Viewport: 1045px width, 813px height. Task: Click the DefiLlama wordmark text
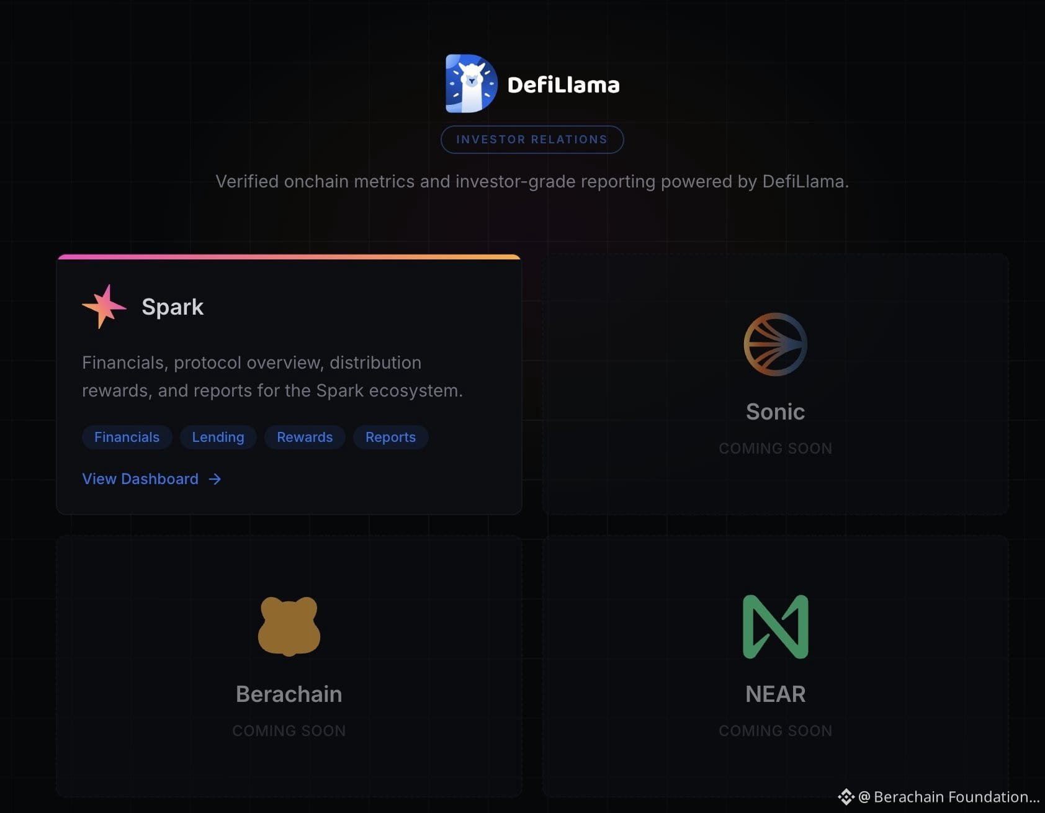point(563,85)
